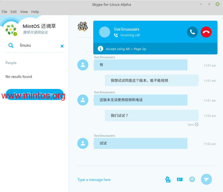The image size is (223, 192).
Task: Minimize the Skype for Linux Alpha window
Action: (x=201, y=4)
